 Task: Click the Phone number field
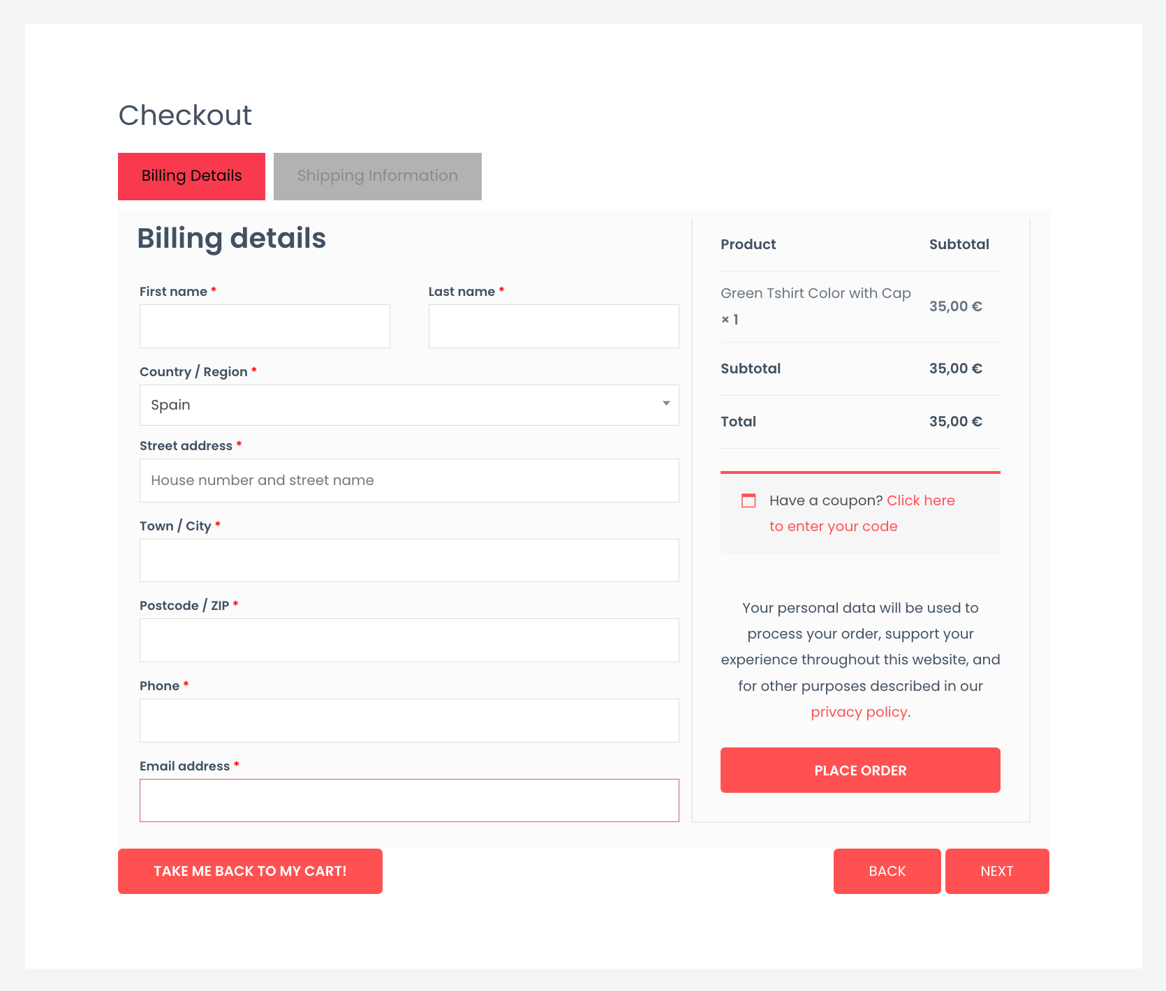[409, 720]
